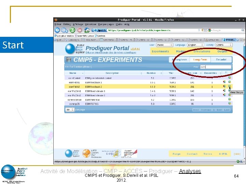The height and width of the screenshot is (184, 246).
Task: View output for esmrcp85 row
Action: [x=230, y=103]
